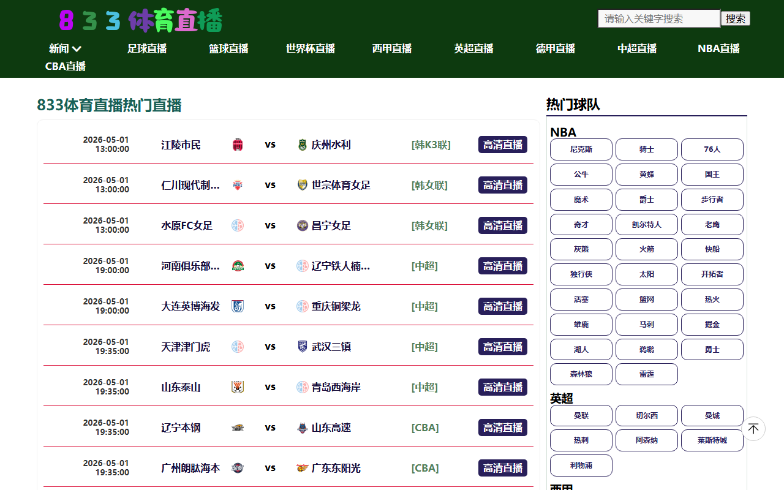
Task: Click the 仁川现代制 team crest icon
Action: click(238, 185)
